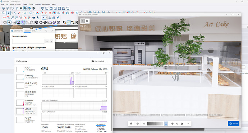
Task: Open Task Manager's three-dot more options
Action: [109, 61]
